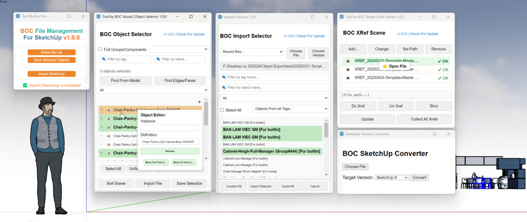Click the Import Selected button

pos(261,186)
